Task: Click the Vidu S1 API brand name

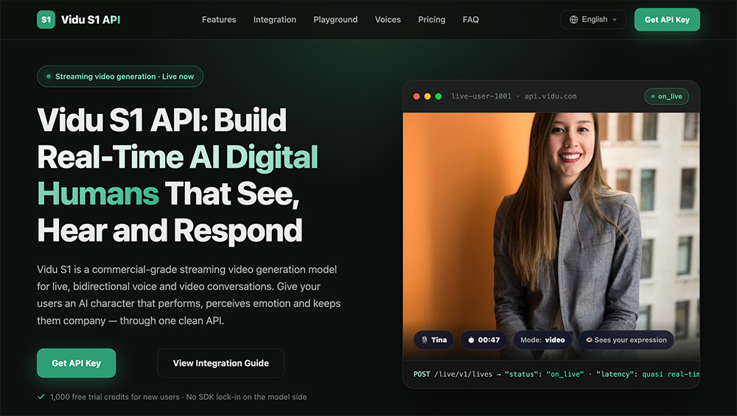Action: click(x=91, y=20)
